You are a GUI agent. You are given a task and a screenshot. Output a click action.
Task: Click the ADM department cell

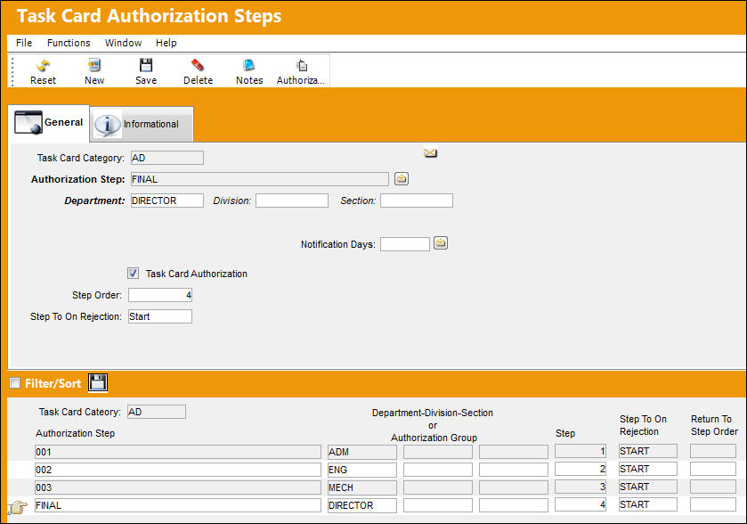click(362, 452)
